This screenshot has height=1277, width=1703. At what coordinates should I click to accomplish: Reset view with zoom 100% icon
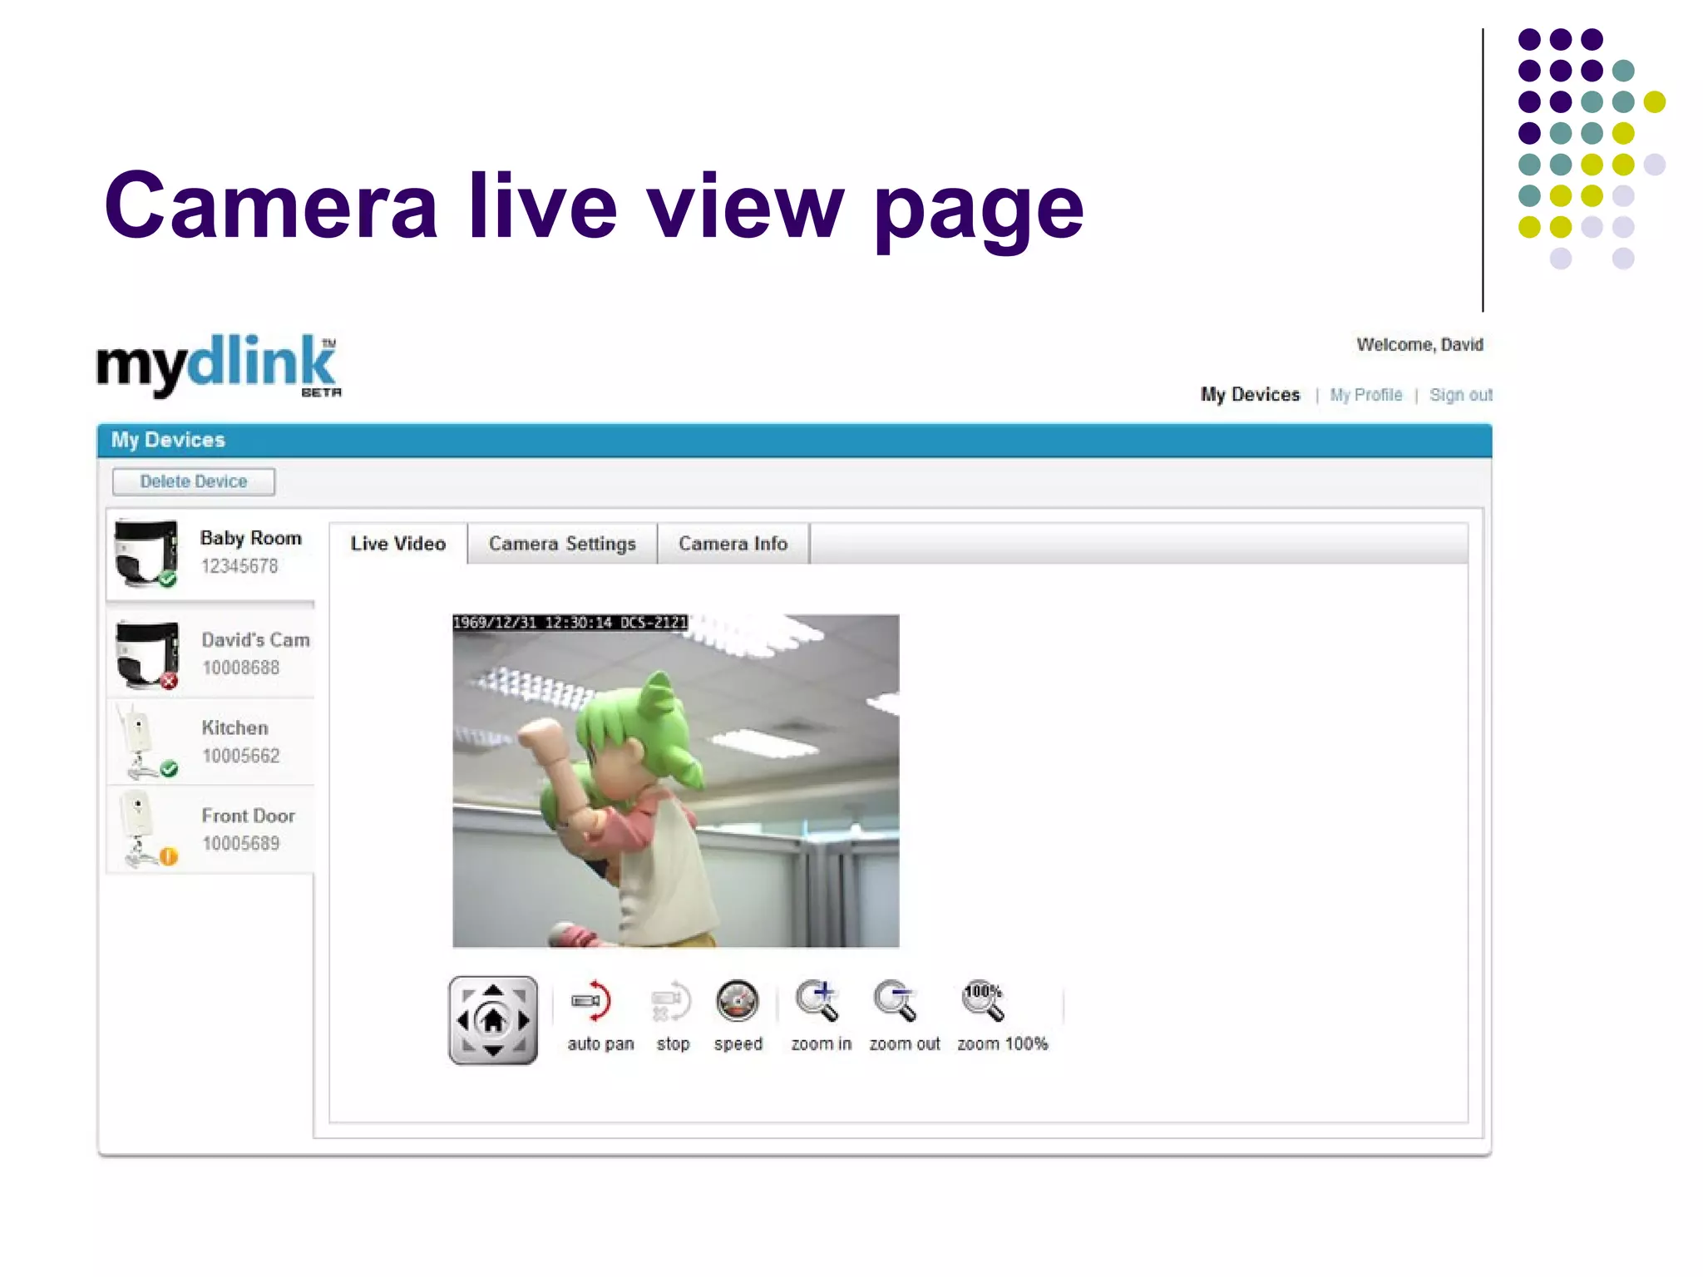click(x=984, y=1002)
